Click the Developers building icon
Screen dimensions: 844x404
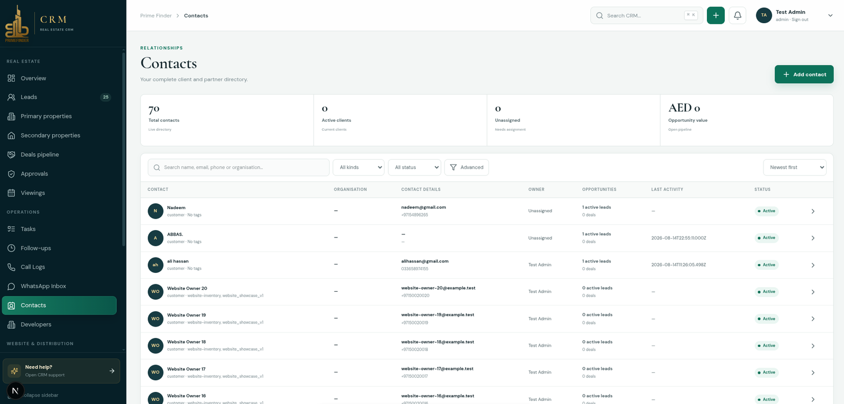11,324
